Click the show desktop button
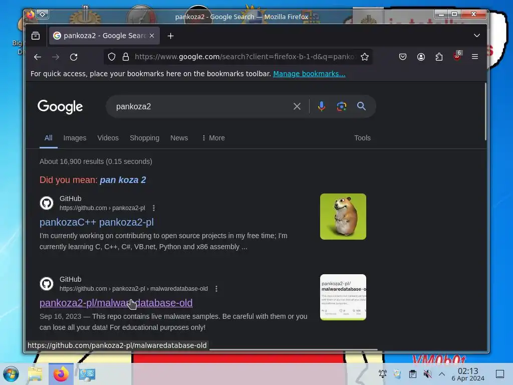Viewport: 513px width, 385px height. click(x=500, y=373)
